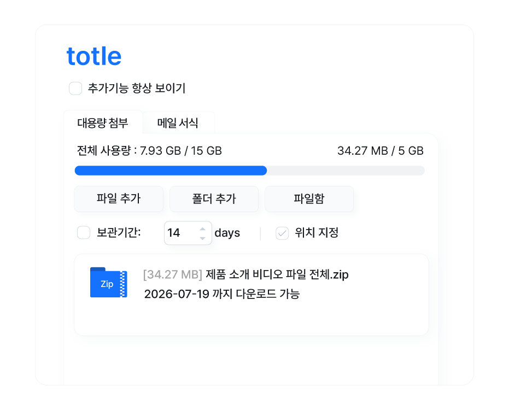The width and height of the screenshot is (509, 410).
Task: Open the 메일 서식 tab
Action: [x=178, y=123]
